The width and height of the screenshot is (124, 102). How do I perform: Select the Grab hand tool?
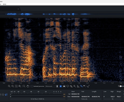point(28,86)
